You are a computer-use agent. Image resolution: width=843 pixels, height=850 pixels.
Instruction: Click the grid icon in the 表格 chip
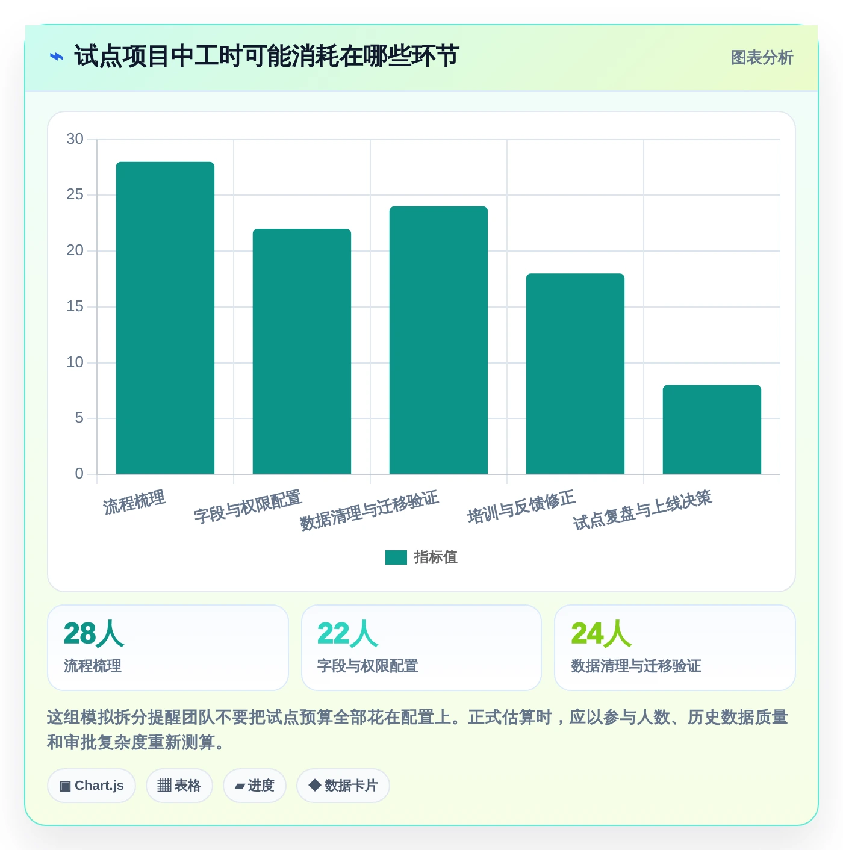tap(164, 786)
